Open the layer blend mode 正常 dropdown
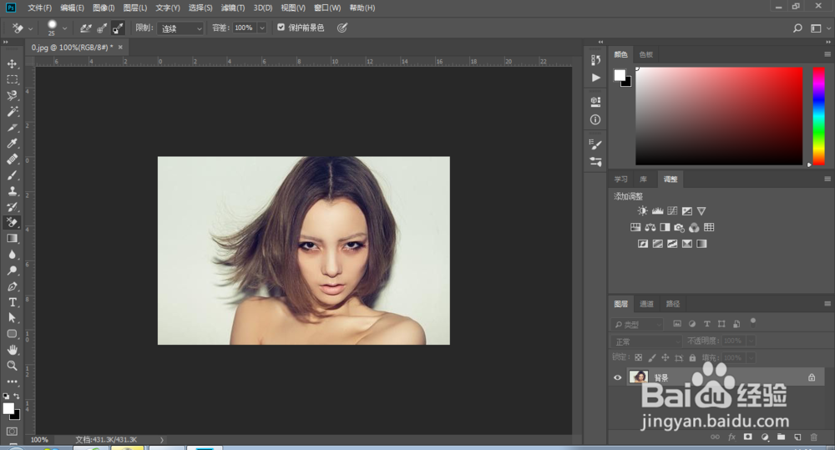The width and height of the screenshot is (835, 450). click(x=646, y=341)
